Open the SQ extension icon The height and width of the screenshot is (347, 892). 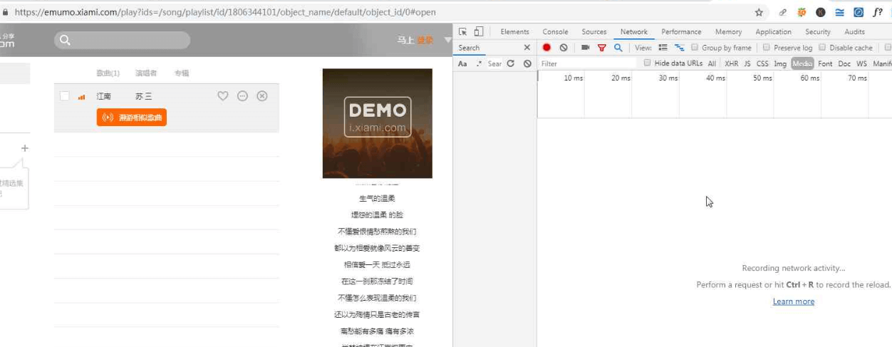[802, 12]
